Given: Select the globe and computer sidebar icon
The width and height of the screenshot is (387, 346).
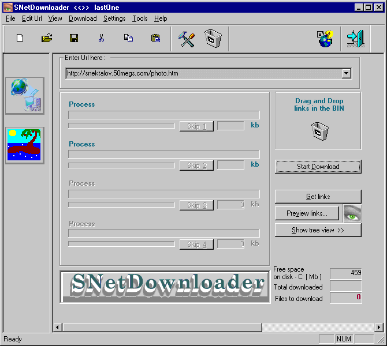Looking at the screenshot, I should coord(25,96).
